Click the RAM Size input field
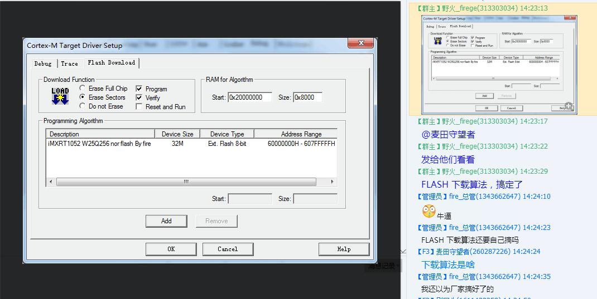Screen dimensions: 597x299 click(x=307, y=97)
